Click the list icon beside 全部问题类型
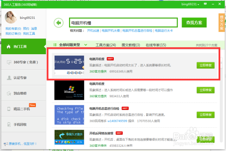Screen dimensions: 226x151 pos(55,45)
